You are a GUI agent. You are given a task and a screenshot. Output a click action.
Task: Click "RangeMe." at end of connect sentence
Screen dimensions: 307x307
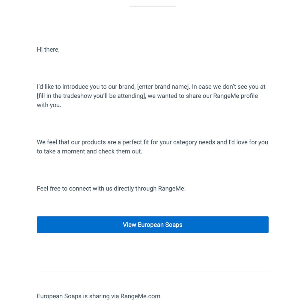click(x=172, y=189)
